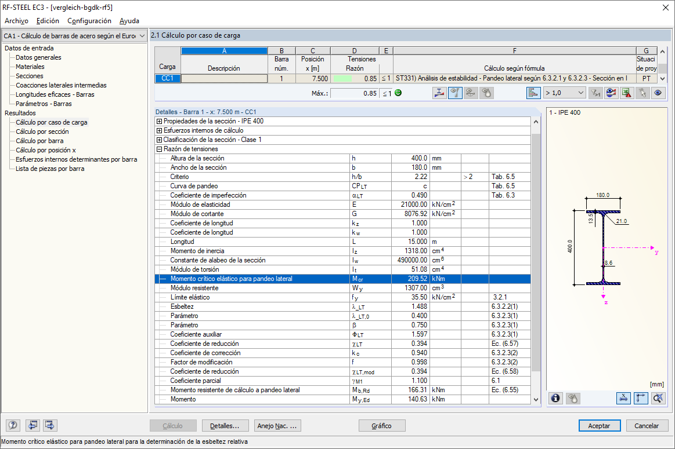Click the Gráfico button
The image size is (675, 449).
381,426
